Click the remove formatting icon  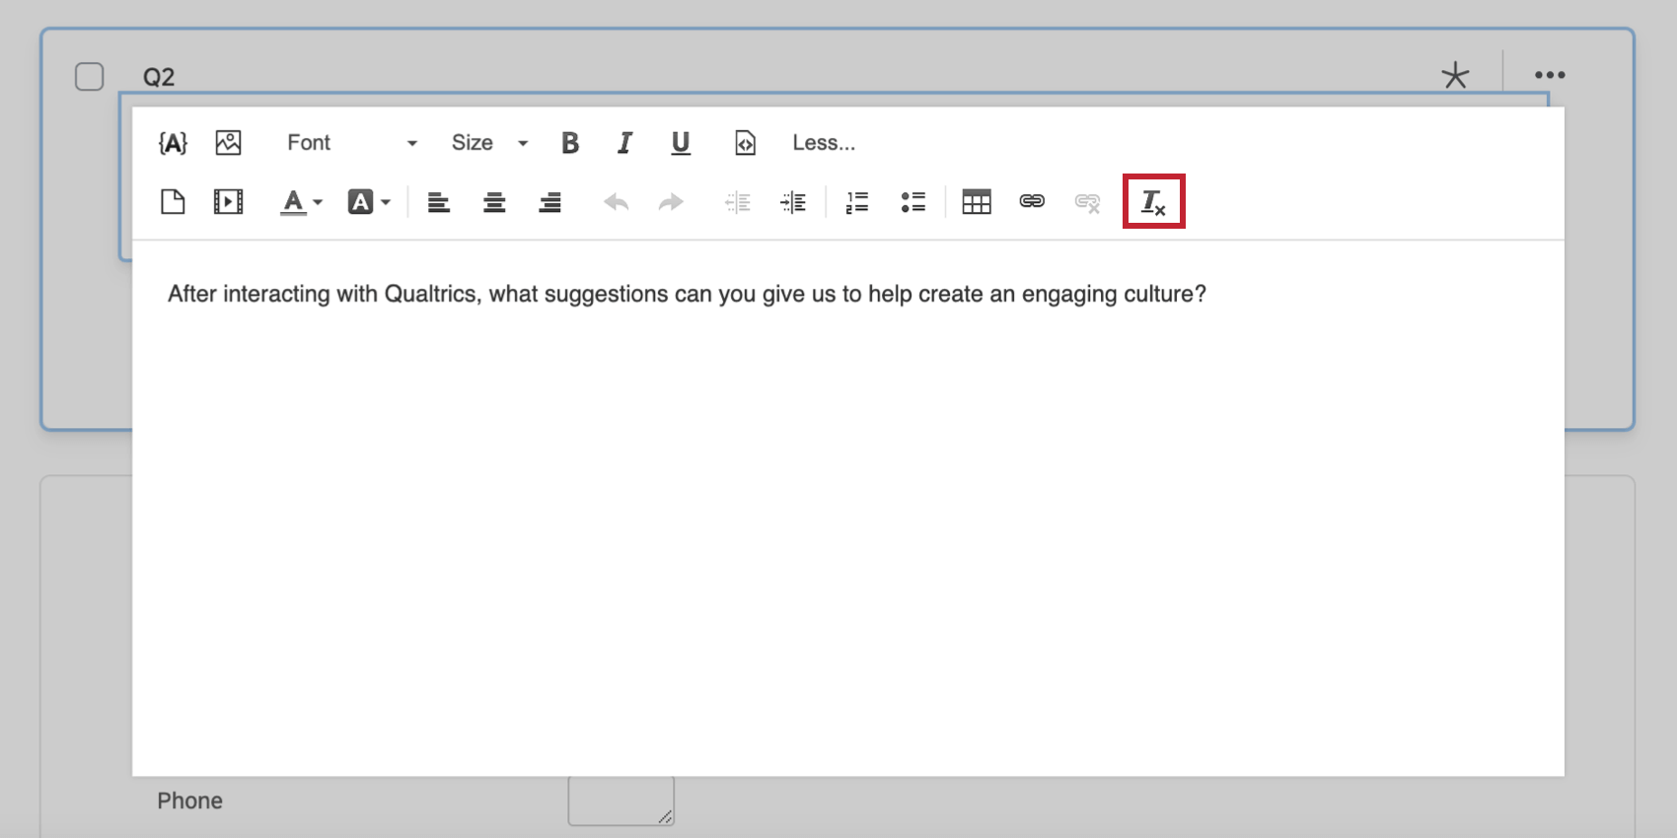click(x=1153, y=202)
